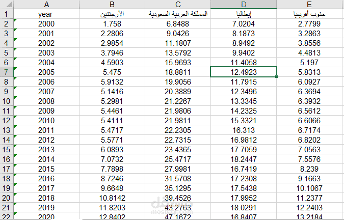Select cell with value 8.239
The height and width of the screenshot is (220, 344).
pos(309,169)
